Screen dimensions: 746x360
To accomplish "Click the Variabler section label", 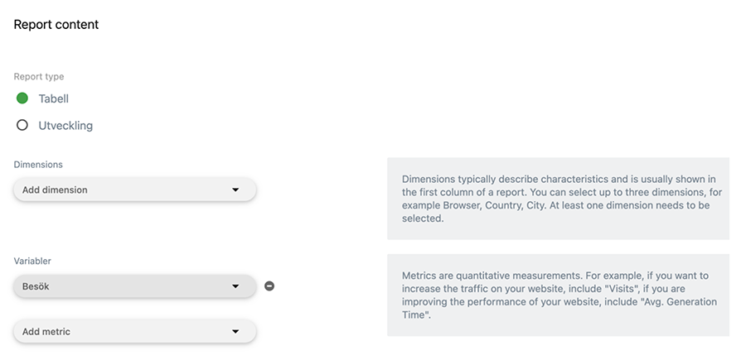I will (32, 261).
